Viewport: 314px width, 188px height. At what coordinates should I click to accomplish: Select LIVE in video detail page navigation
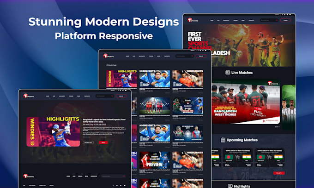54,96
